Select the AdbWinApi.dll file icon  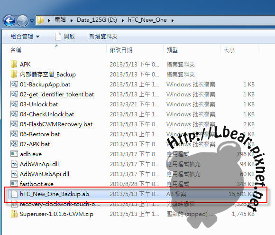(14, 164)
